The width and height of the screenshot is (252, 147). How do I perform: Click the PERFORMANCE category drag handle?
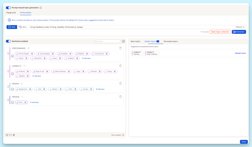point(8,54)
